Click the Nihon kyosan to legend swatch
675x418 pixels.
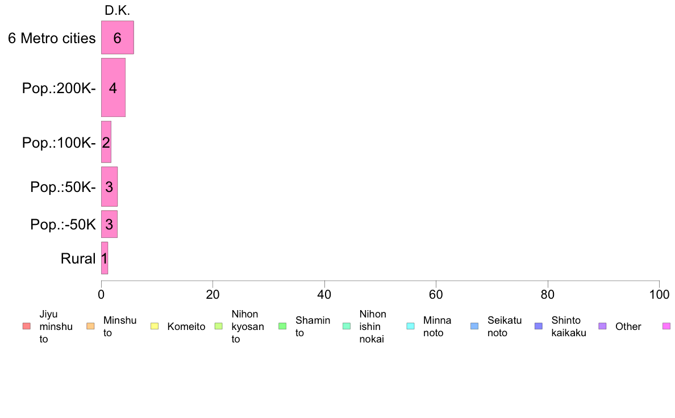pos(219,327)
